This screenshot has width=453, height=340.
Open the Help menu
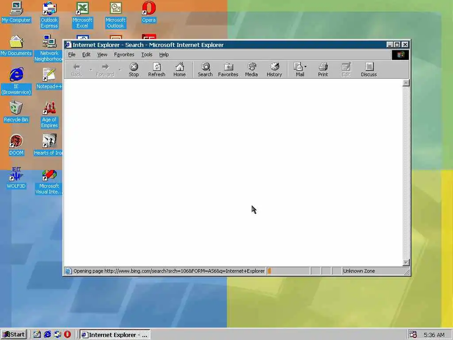pos(164,54)
